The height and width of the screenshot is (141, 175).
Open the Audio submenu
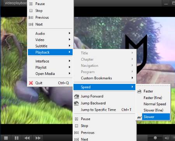pyautogui.click(x=50, y=33)
